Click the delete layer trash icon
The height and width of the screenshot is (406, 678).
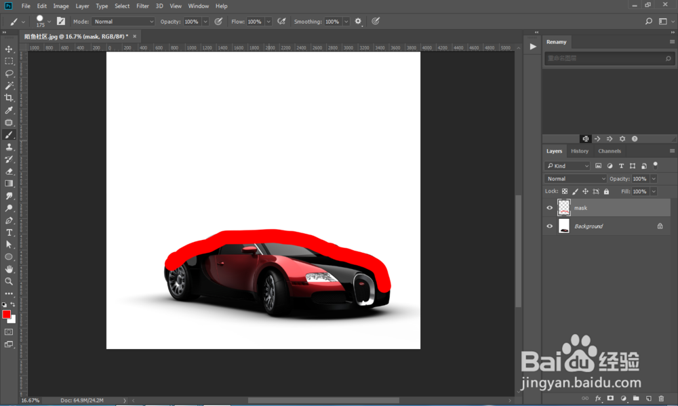[661, 399]
